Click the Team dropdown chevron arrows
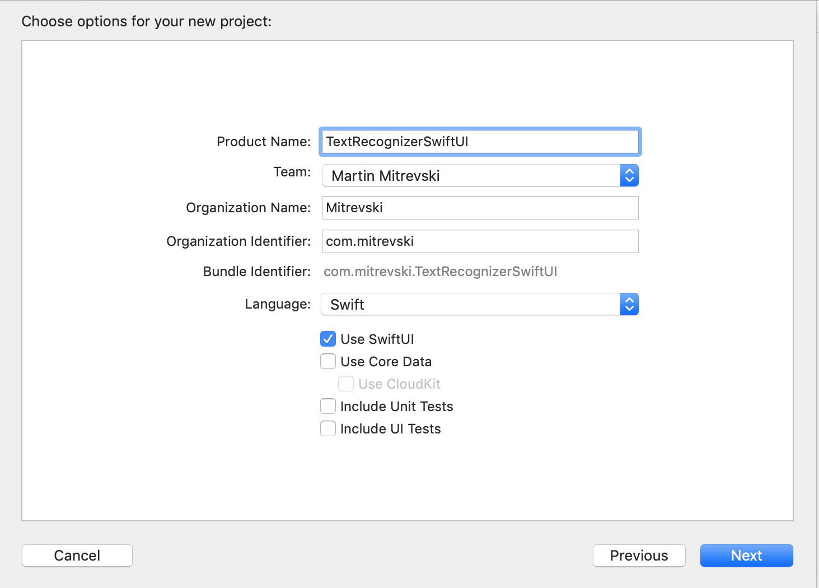The width and height of the screenshot is (819, 588). click(x=629, y=175)
